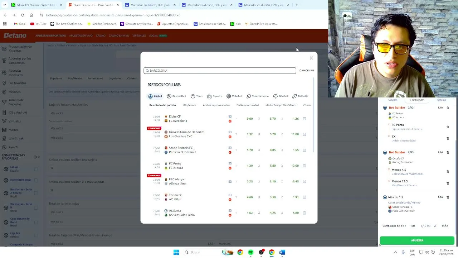Screen dimensions: 458x258
Task: Open the live stream icon for Elche CF match
Action: (230, 116)
